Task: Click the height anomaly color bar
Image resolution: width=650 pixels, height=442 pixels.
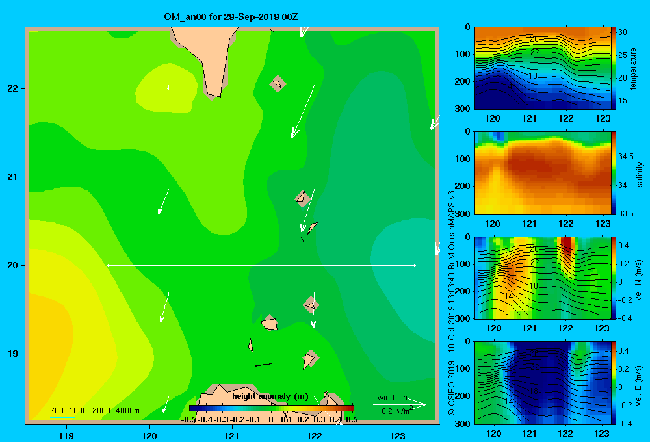Action: click(x=272, y=408)
